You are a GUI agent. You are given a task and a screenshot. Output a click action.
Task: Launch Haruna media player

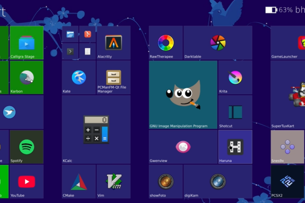coord(235,147)
